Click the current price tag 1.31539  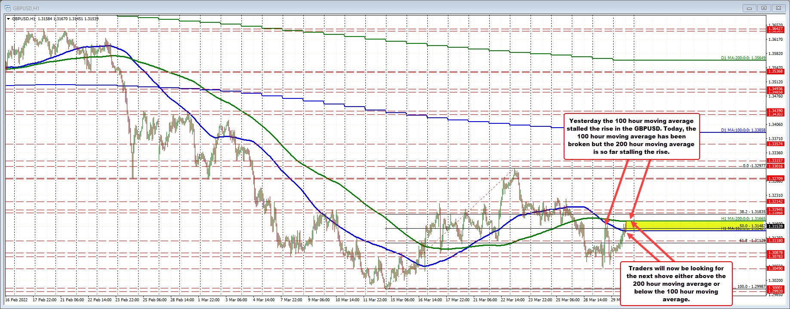(775, 226)
